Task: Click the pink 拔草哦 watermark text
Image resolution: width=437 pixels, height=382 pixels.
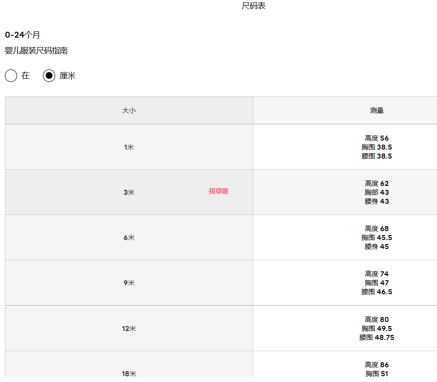Action: (218, 191)
